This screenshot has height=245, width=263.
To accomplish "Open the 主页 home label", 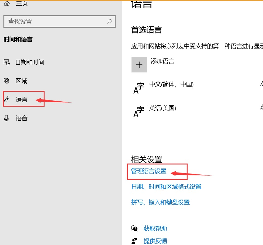I will click(22, 3).
